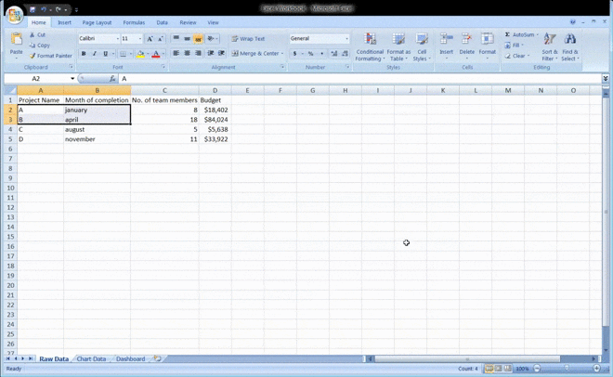Click the Sort & Filter icon

[x=550, y=40]
